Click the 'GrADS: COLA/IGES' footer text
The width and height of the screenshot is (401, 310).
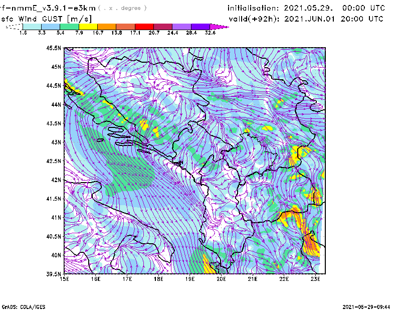point(24,307)
